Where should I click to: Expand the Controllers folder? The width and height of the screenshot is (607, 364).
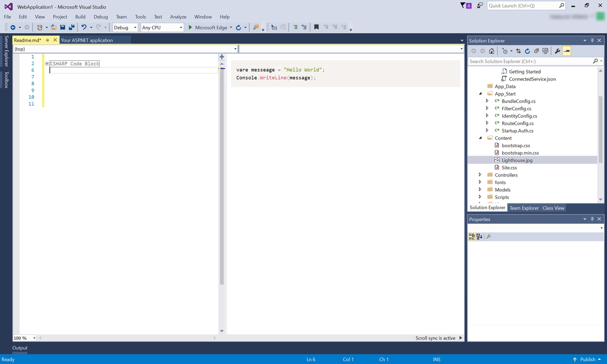pyautogui.click(x=480, y=175)
